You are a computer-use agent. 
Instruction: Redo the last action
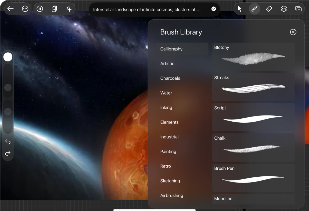tap(8, 153)
